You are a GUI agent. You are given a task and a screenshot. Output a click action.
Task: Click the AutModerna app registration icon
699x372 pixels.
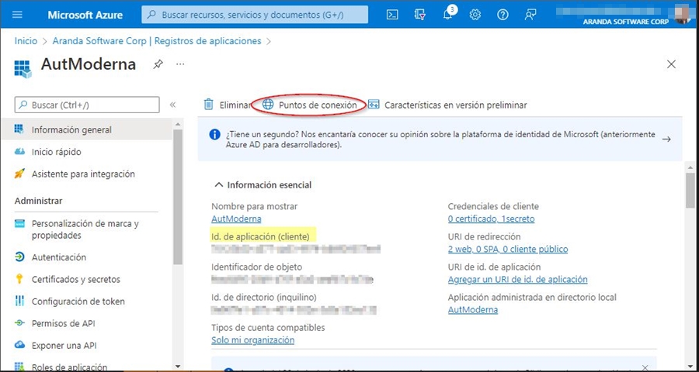click(x=23, y=69)
